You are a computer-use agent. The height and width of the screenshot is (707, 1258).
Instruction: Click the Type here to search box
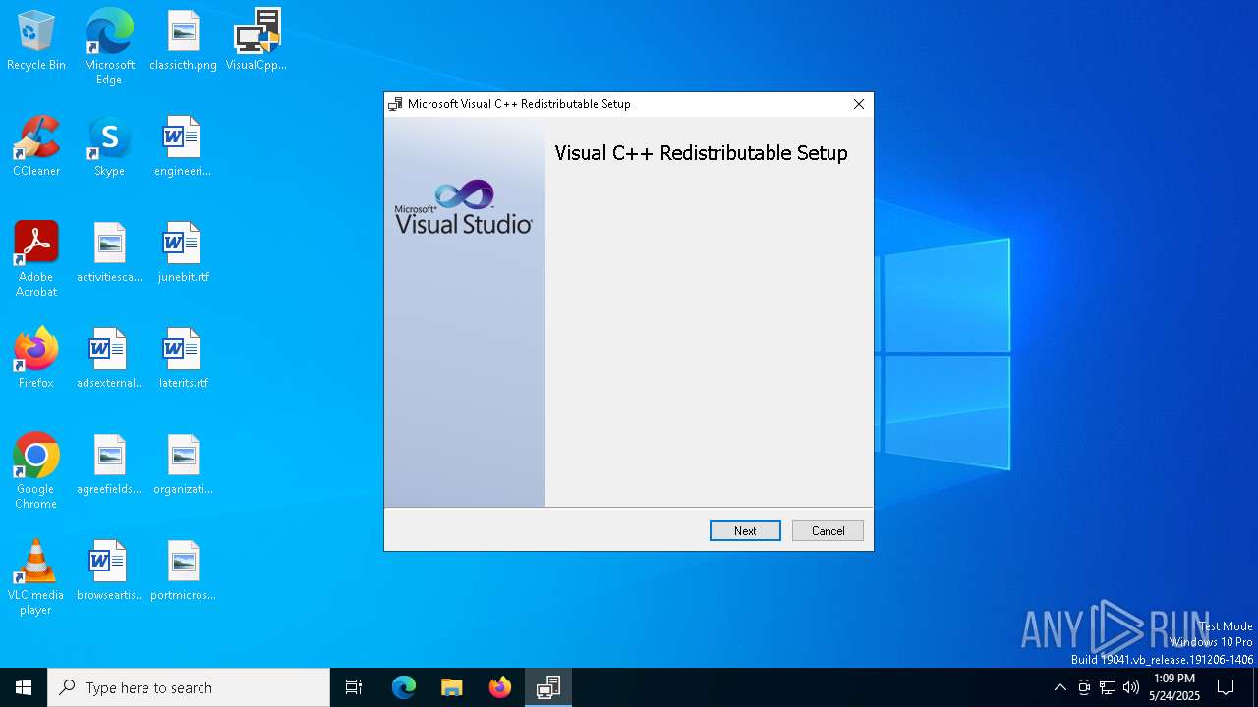coord(189,687)
